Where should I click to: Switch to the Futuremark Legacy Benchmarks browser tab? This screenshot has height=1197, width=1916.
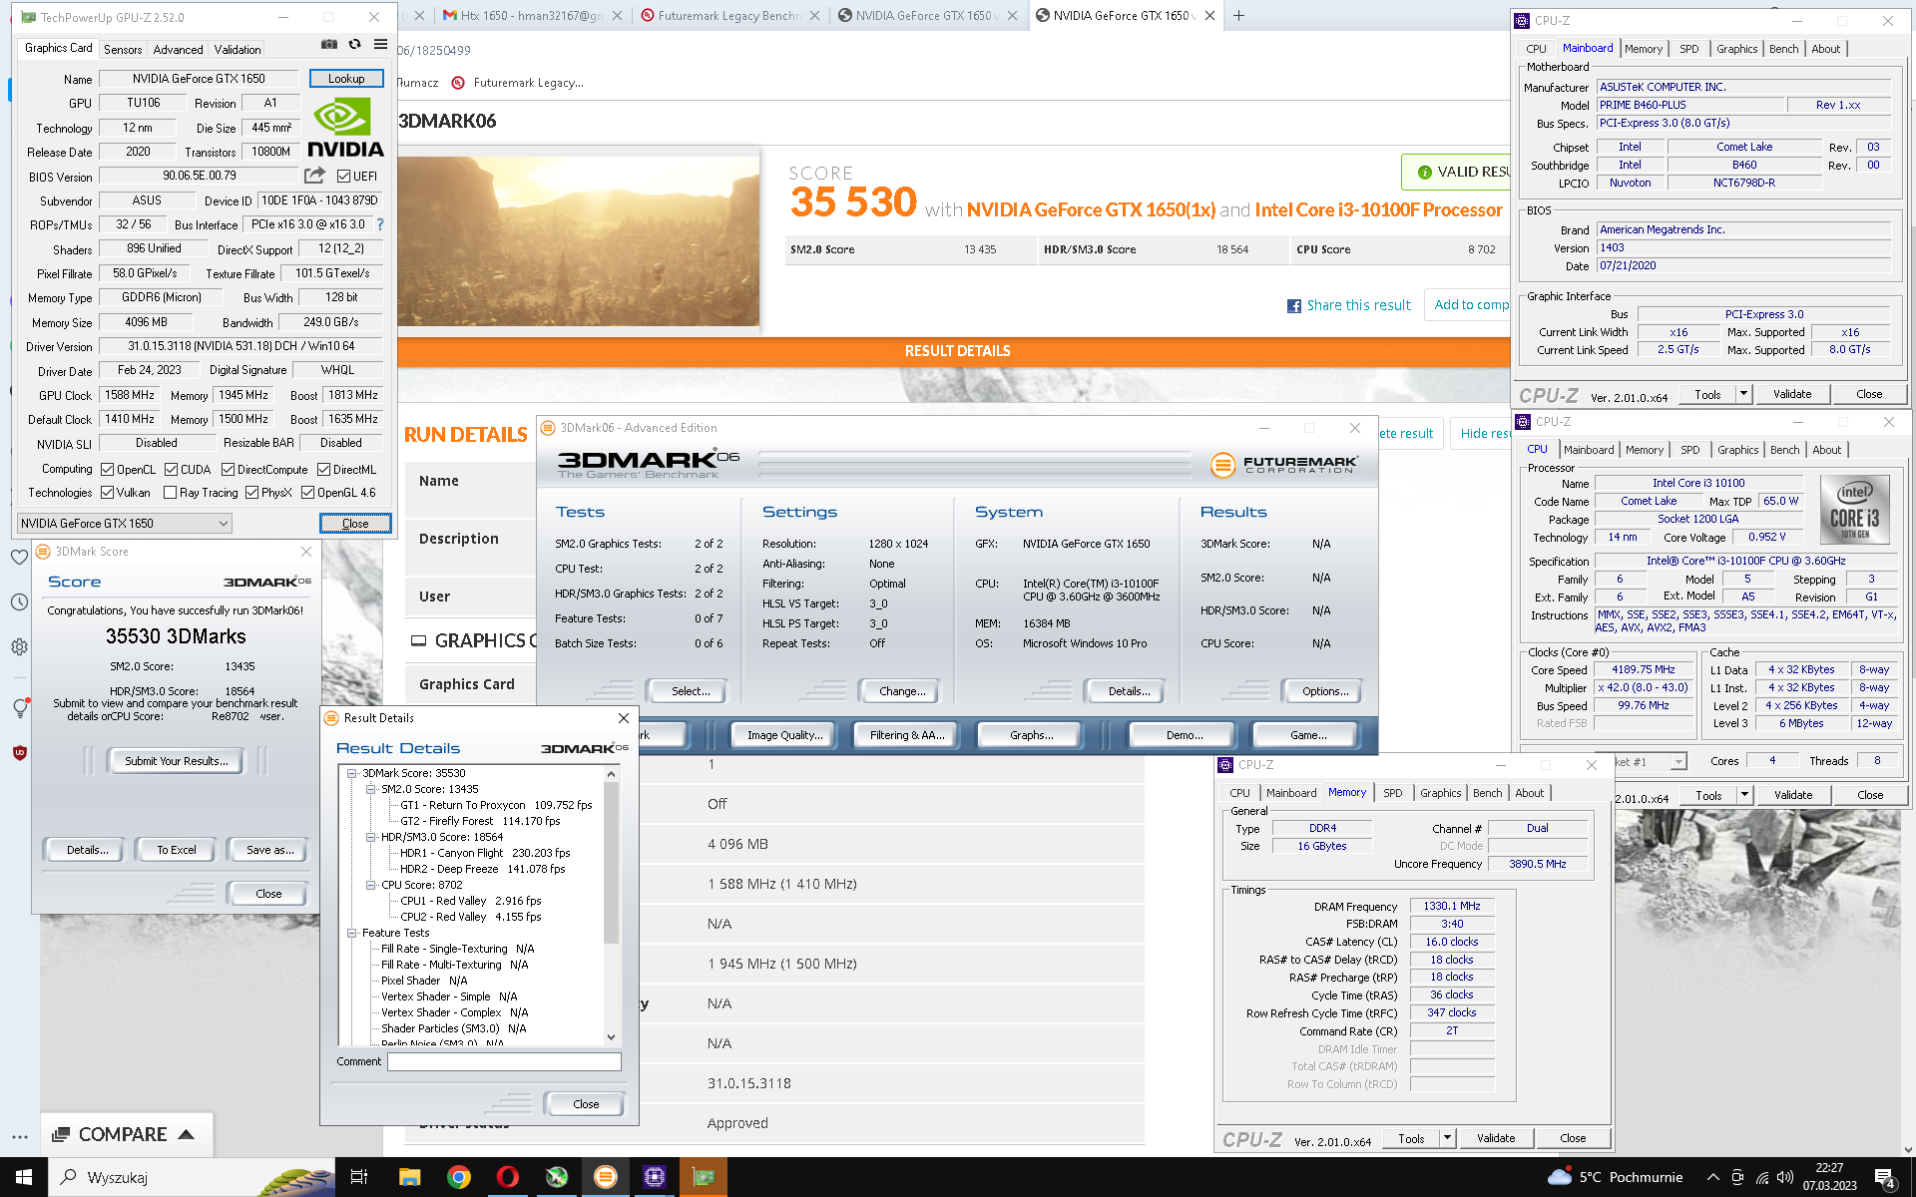click(x=728, y=15)
